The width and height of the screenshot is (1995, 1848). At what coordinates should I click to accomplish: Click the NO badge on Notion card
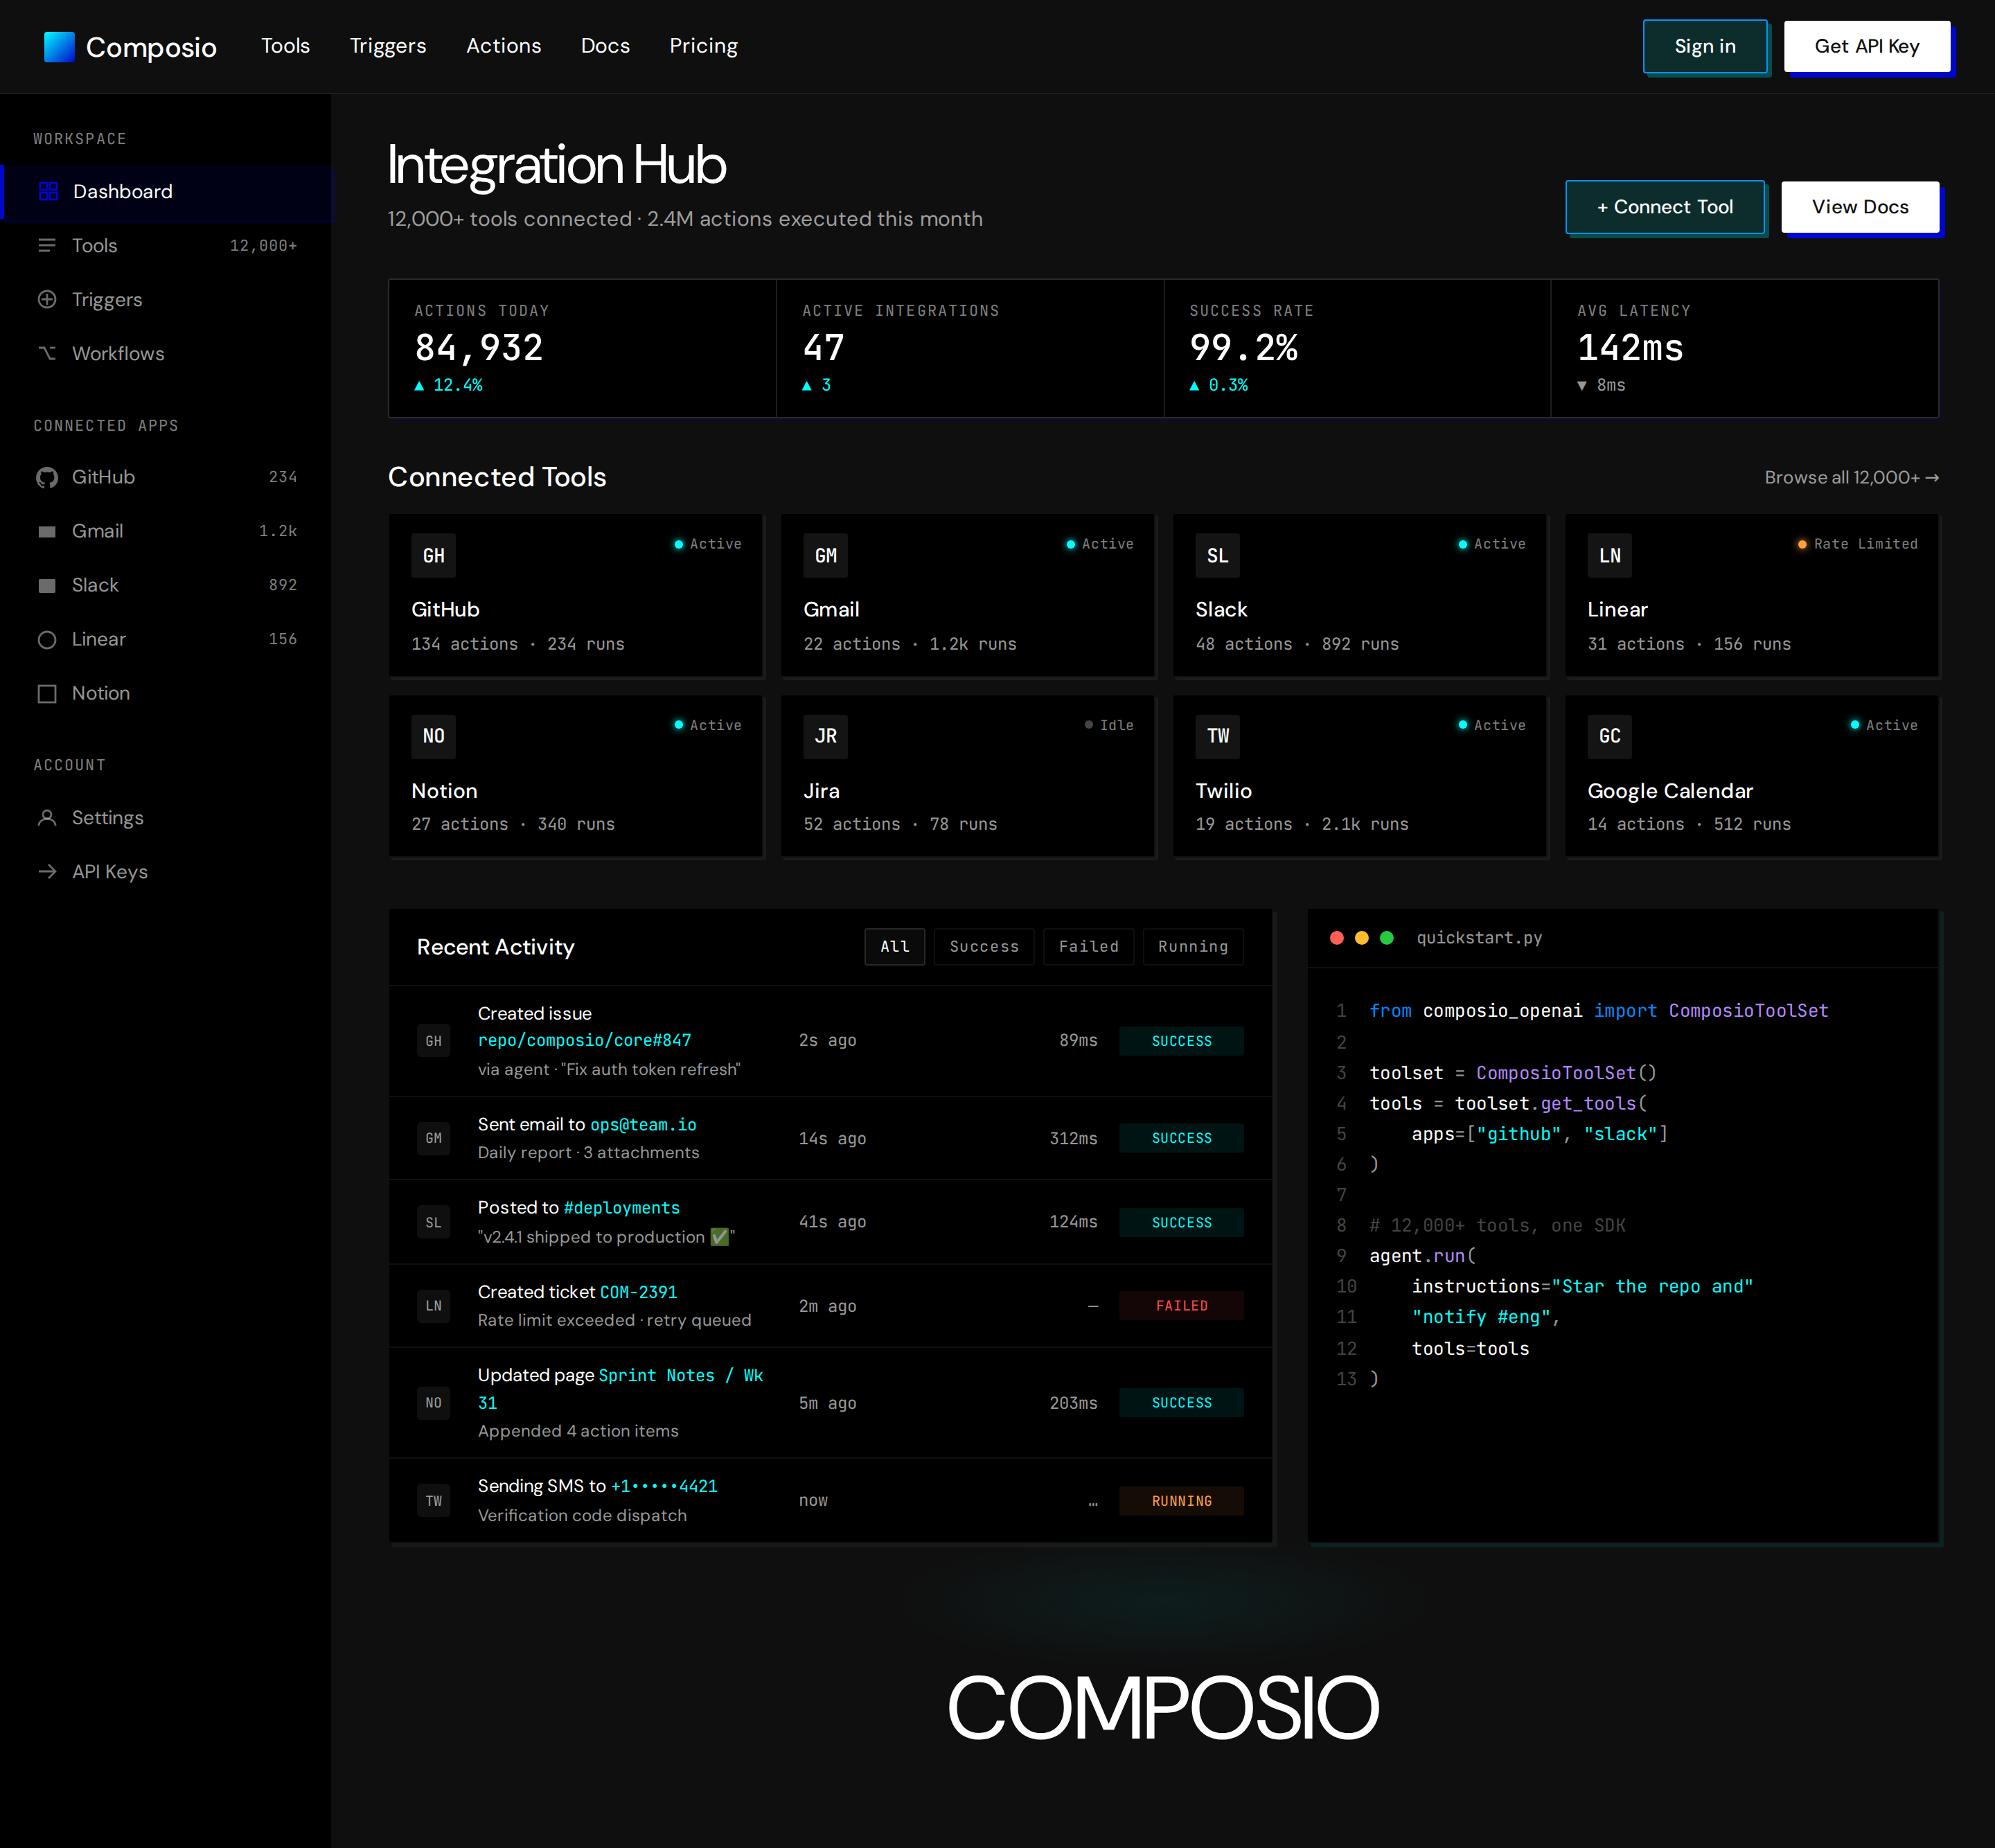(x=433, y=736)
